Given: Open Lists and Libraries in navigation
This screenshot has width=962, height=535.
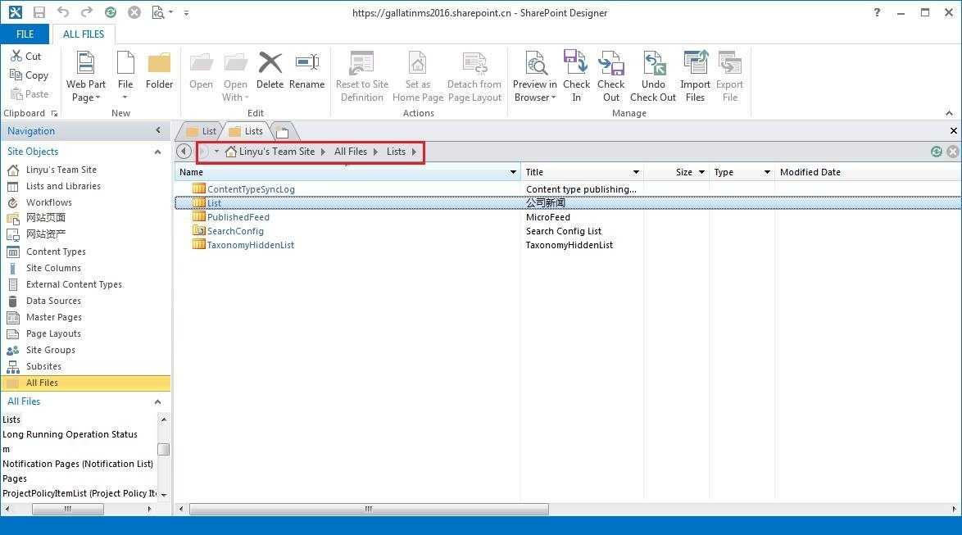Looking at the screenshot, I should tap(63, 186).
